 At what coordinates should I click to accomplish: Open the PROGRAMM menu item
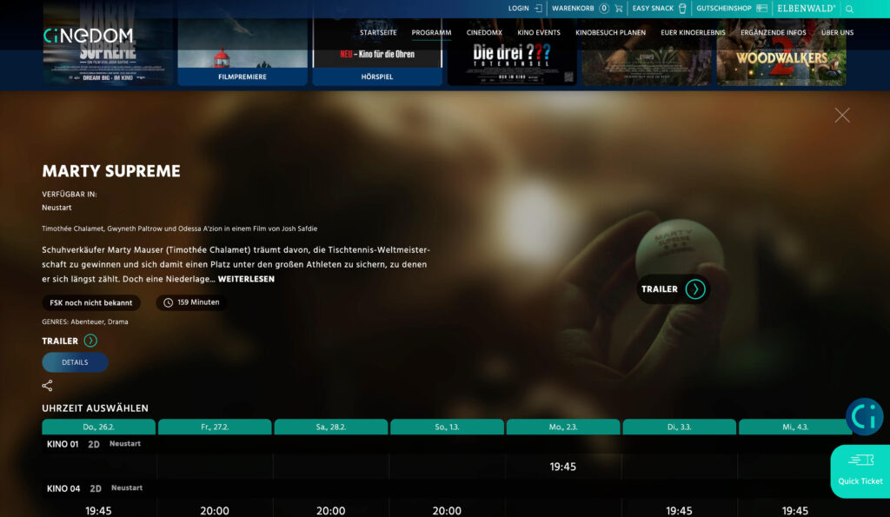pos(431,33)
